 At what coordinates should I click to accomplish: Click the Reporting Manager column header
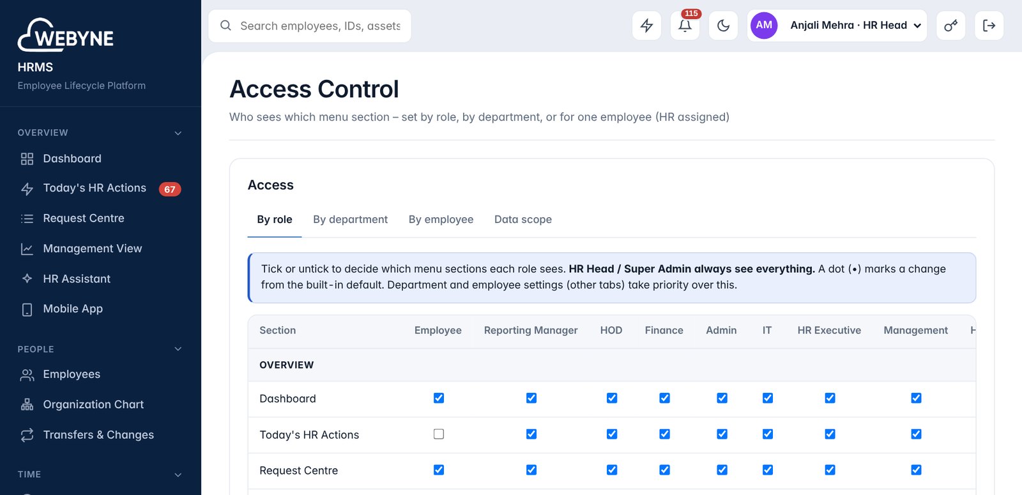click(531, 330)
